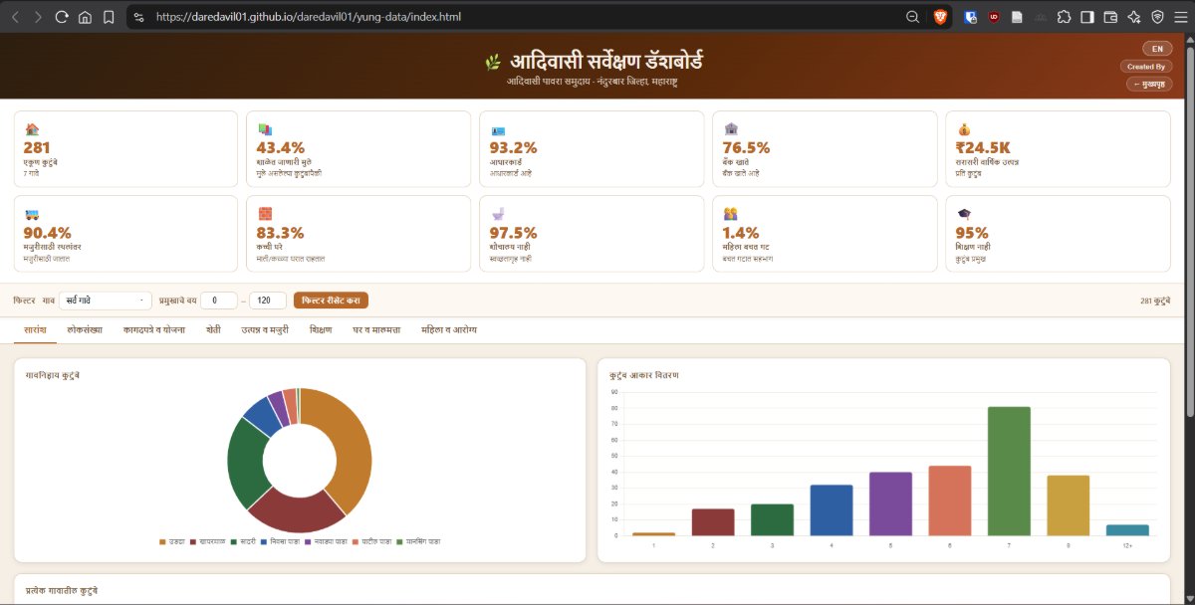1195x605 pixels.
Task: Open the कागदपत्रे व योजना tab
Action: (154, 329)
